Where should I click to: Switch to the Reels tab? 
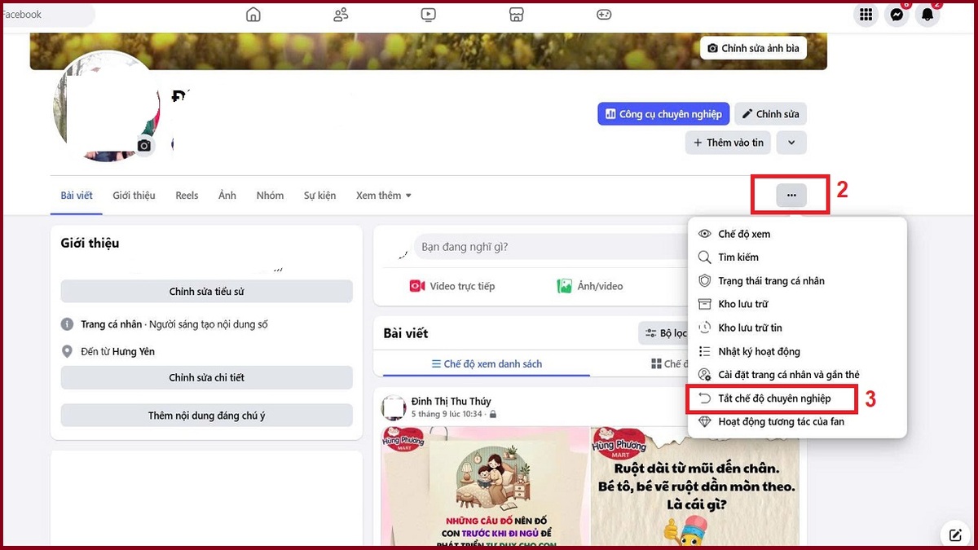tap(187, 196)
